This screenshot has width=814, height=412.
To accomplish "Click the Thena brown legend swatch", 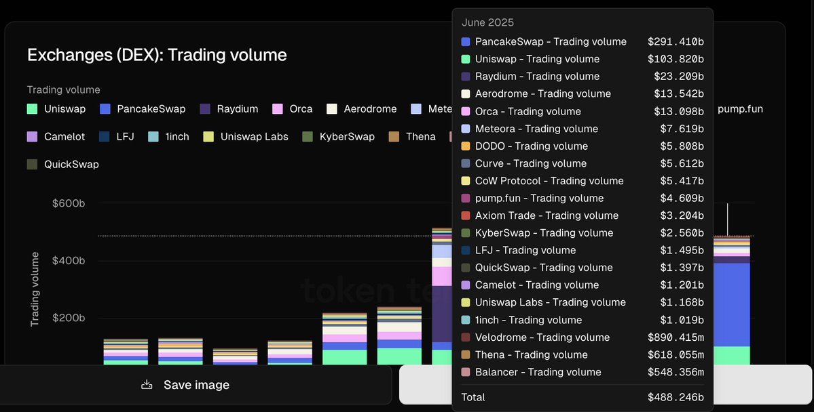I will coord(394,137).
